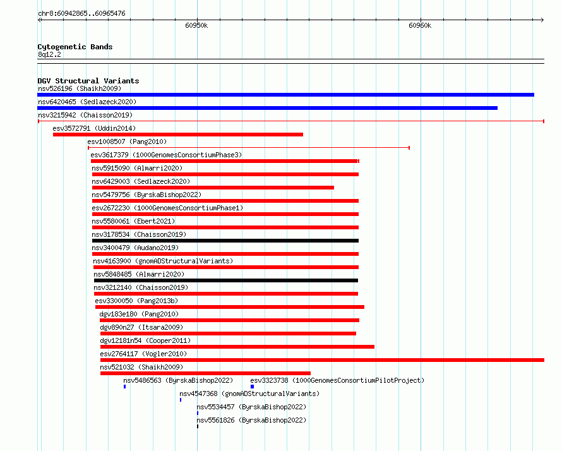Image resolution: width=562 pixels, height=451 pixels.
Task: Select nsv3178534 (Chaisson2019) label
Action: pyautogui.click(x=139, y=234)
